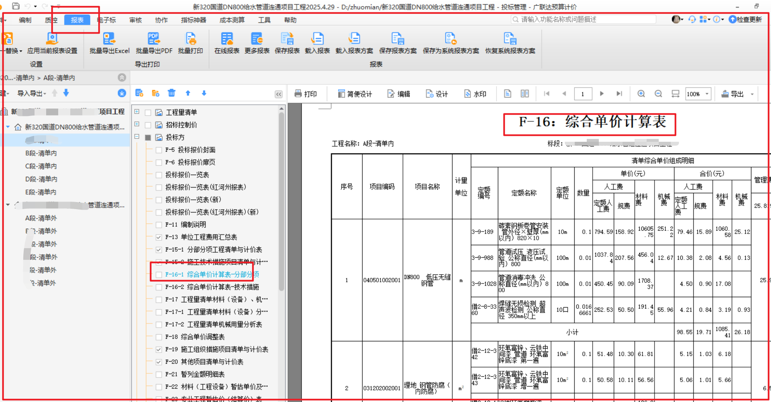Image resolution: width=771 pixels, height=402 pixels.
Task: Uncheck F-20 其他项目清单与计价表 checkbox
Action: 158,362
